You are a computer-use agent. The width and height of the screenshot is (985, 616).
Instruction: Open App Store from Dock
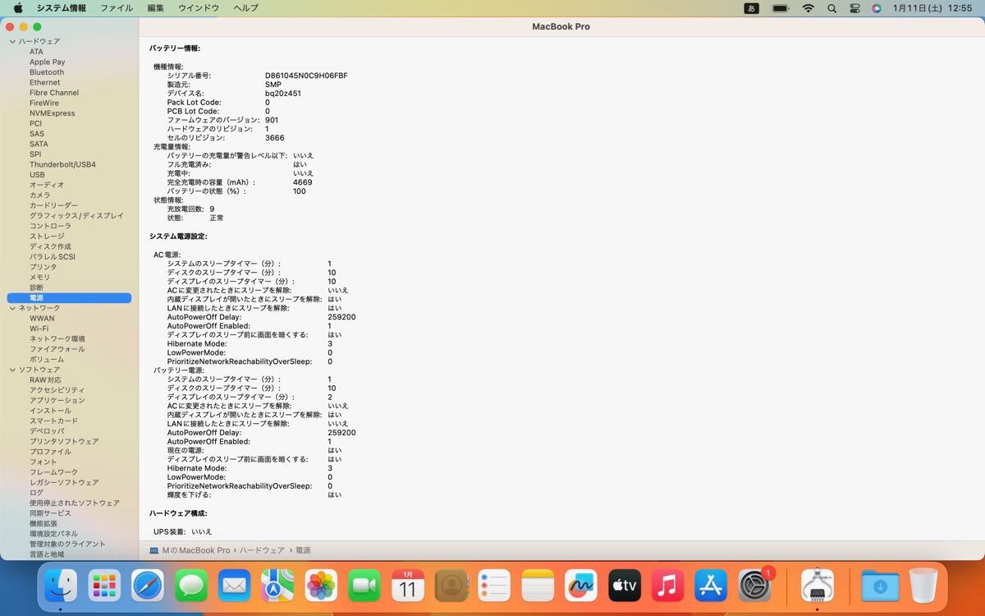point(712,586)
